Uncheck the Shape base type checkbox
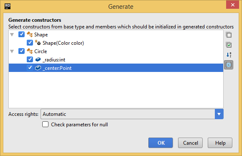The height and width of the screenshot is (156, 242). pos(21,34)
